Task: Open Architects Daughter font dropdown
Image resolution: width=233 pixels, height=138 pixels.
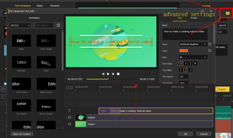Action: tap(193, 44)
